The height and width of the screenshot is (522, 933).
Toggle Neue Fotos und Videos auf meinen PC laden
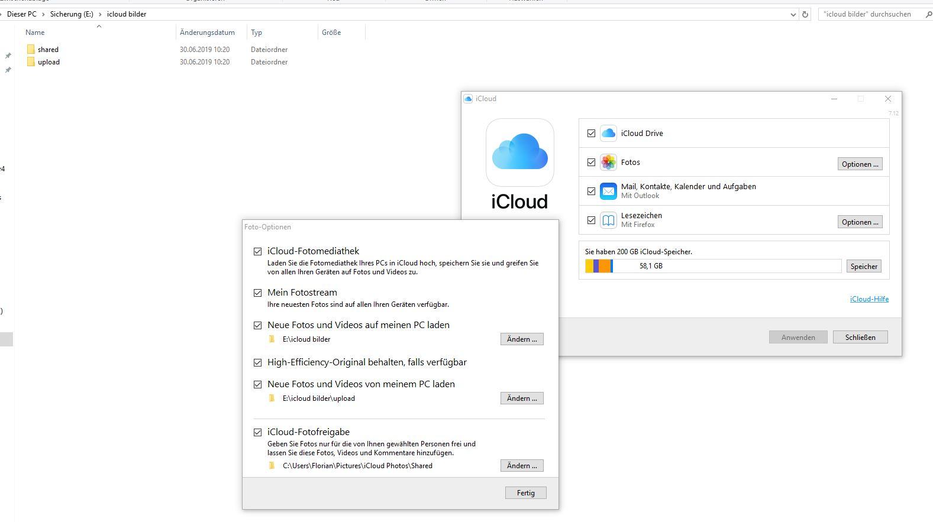tap(257, 325)
